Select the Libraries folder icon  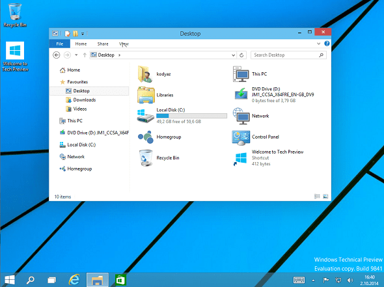pyautogui.click(x=146, y=95)
